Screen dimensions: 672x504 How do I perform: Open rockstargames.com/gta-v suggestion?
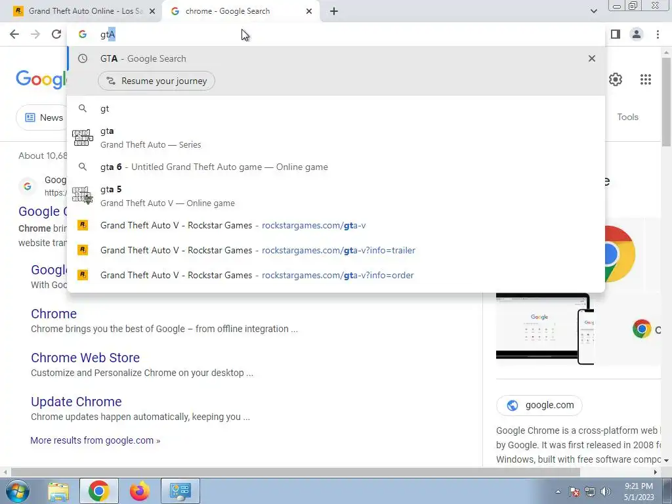pos(336,226)
